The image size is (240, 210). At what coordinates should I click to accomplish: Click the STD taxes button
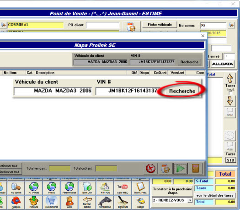pyautogui.click(x=230, y=160)
